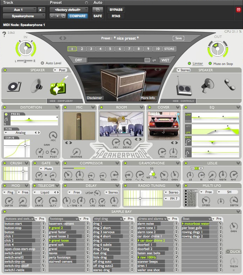Select the turntable speaker icon
The width and height of the screenshot is (243, 275).
(14, 86)
